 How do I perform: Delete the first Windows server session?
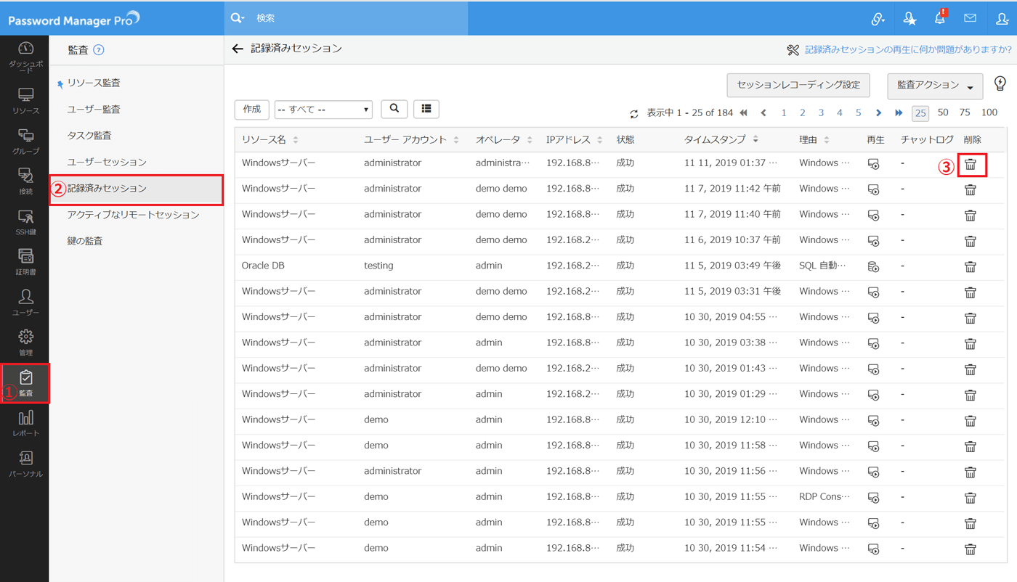(970, 165)
